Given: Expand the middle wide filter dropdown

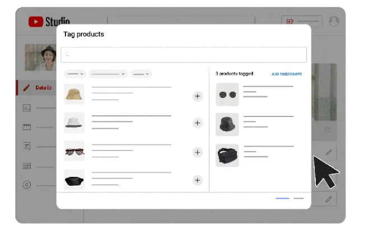Looking at the screenshot, I should (x=108, y=74).
